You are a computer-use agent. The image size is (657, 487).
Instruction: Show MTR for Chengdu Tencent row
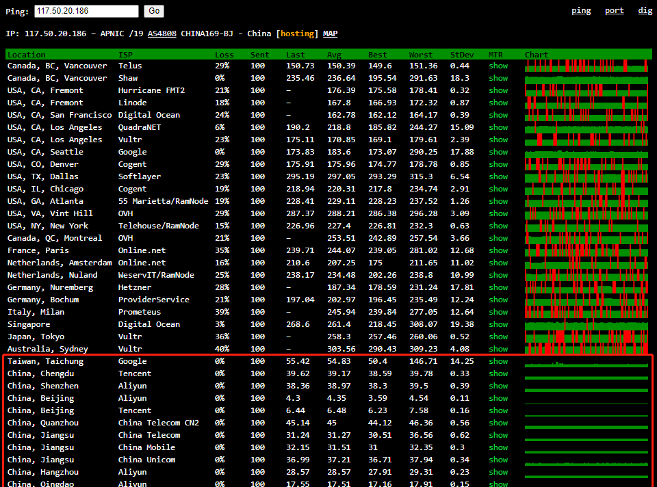coord(498,373)
